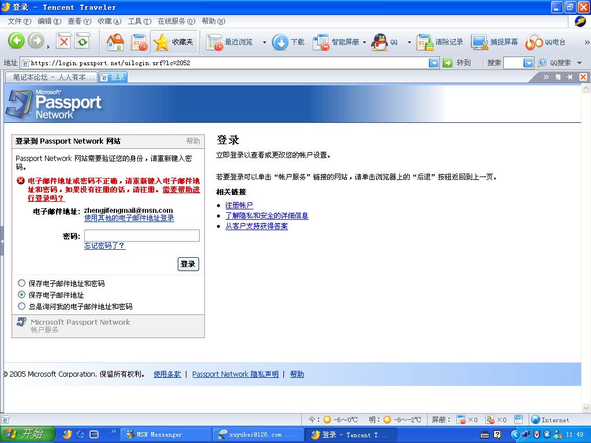This screenshot has height=443, width=591.
Task: Expand the 智能屏蔽 dropdown arrow
Action: [x=365, y=42]
